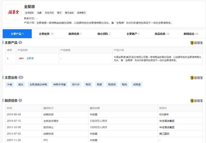This screenshot has width=206, height=143.
Task: Click the 全聚德 product name link
Action: pos(30,58)
